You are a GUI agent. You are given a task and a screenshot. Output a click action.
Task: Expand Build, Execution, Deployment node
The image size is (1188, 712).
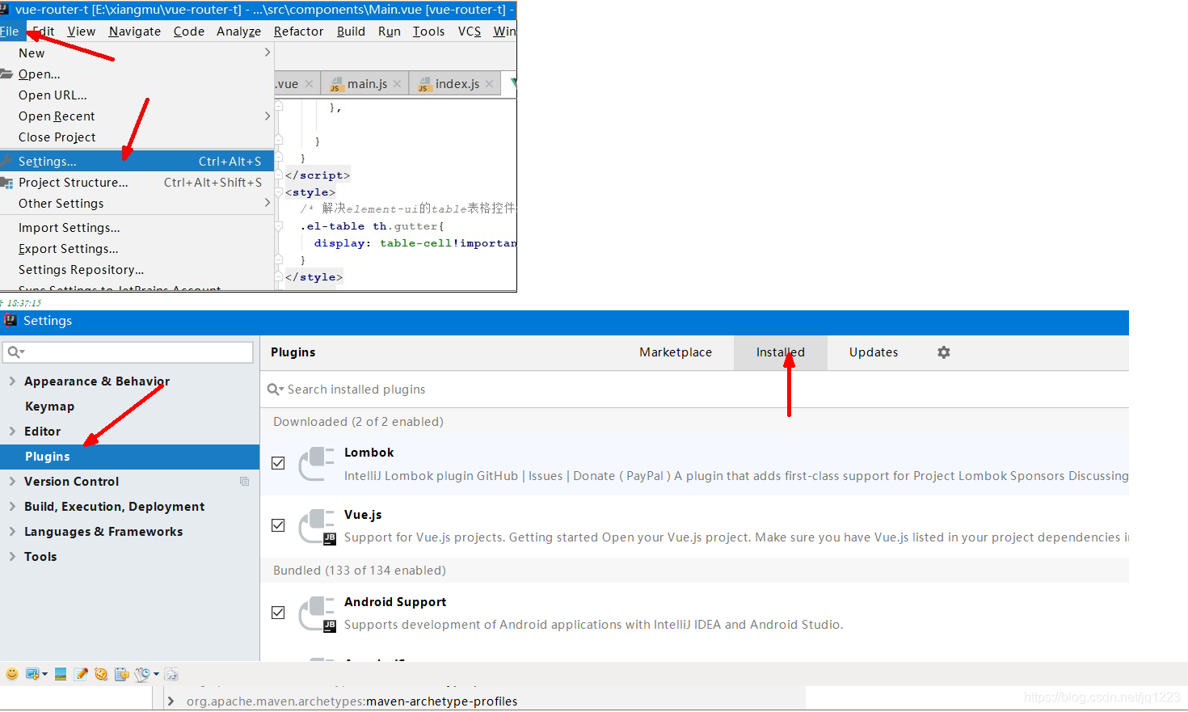click(x=12, y=507)
